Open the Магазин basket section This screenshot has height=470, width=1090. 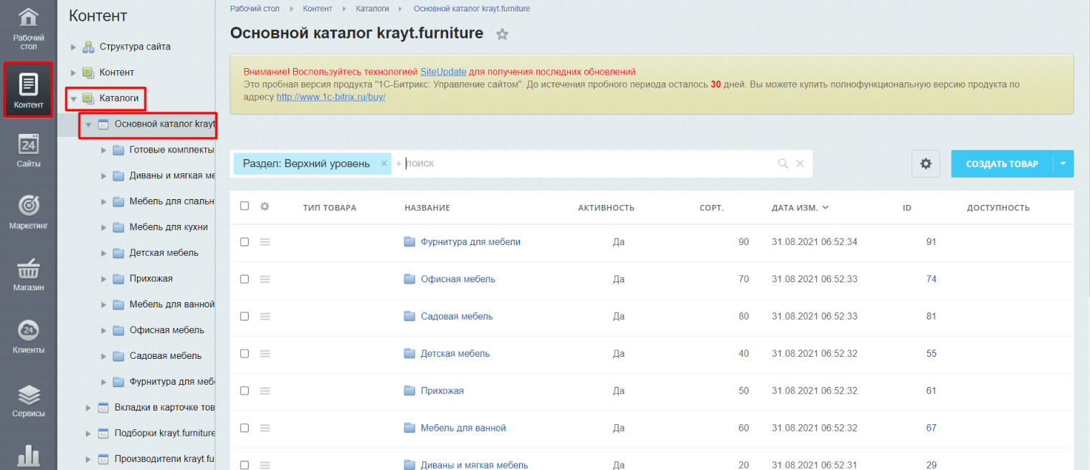pyautogui.click(x=29, y=274)
